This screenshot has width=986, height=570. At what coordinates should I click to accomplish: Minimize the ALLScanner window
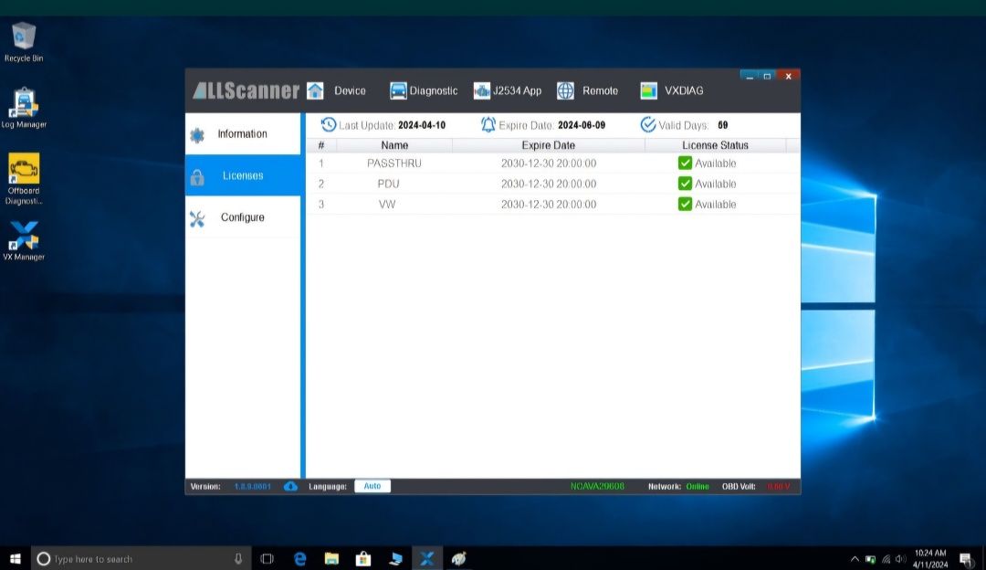coord(749,76)
